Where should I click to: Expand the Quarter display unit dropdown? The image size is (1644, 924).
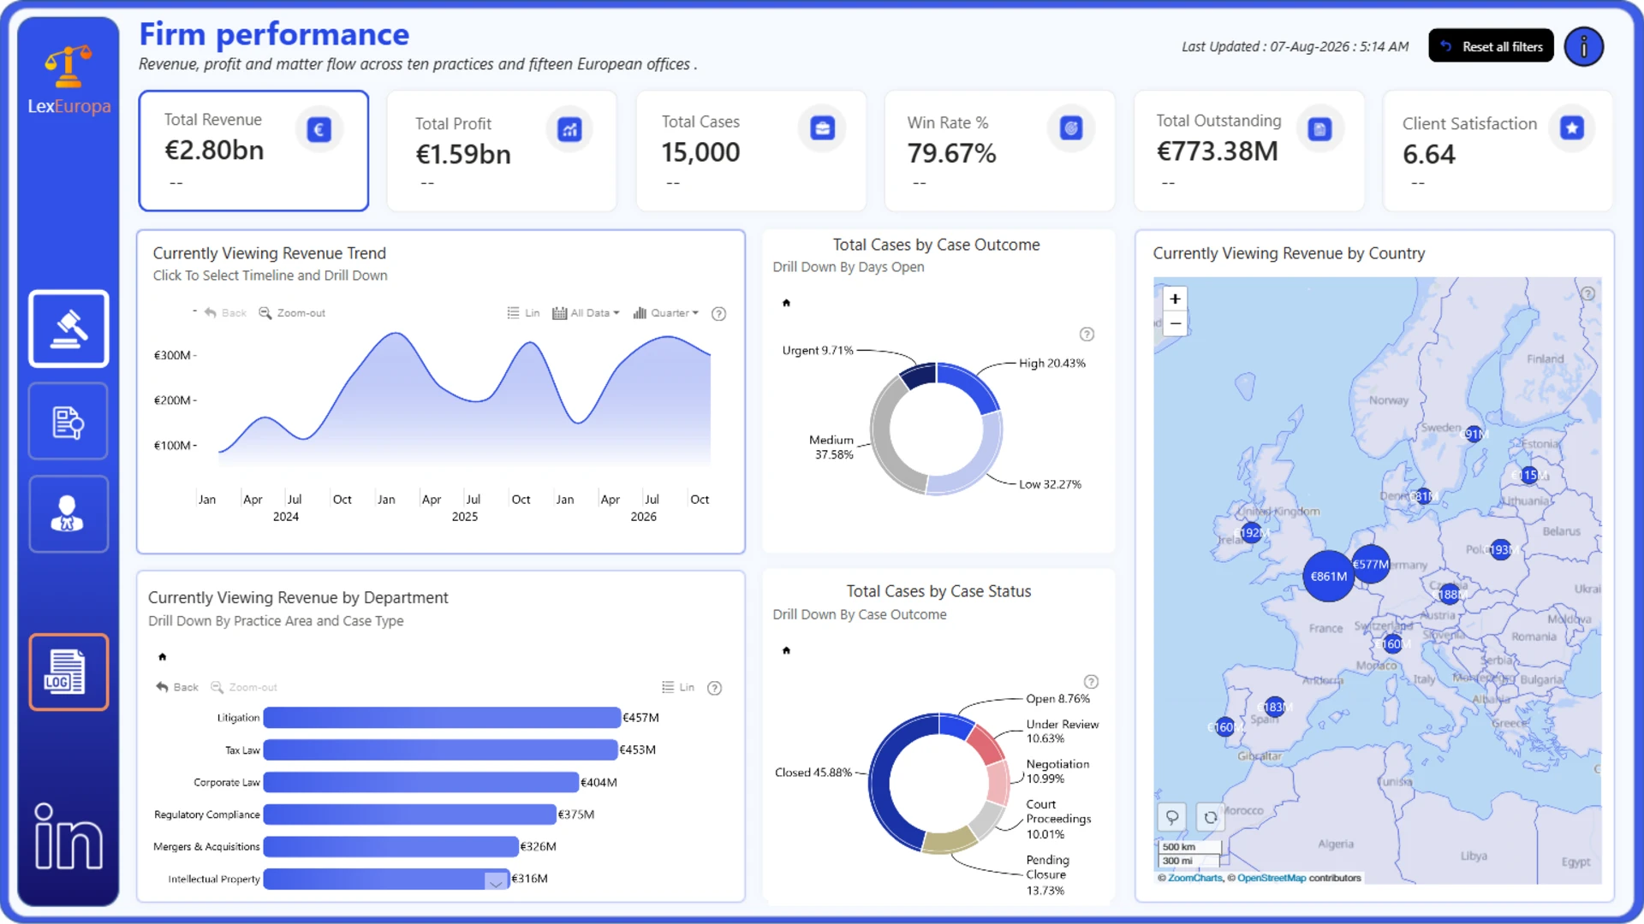point(666,313)
